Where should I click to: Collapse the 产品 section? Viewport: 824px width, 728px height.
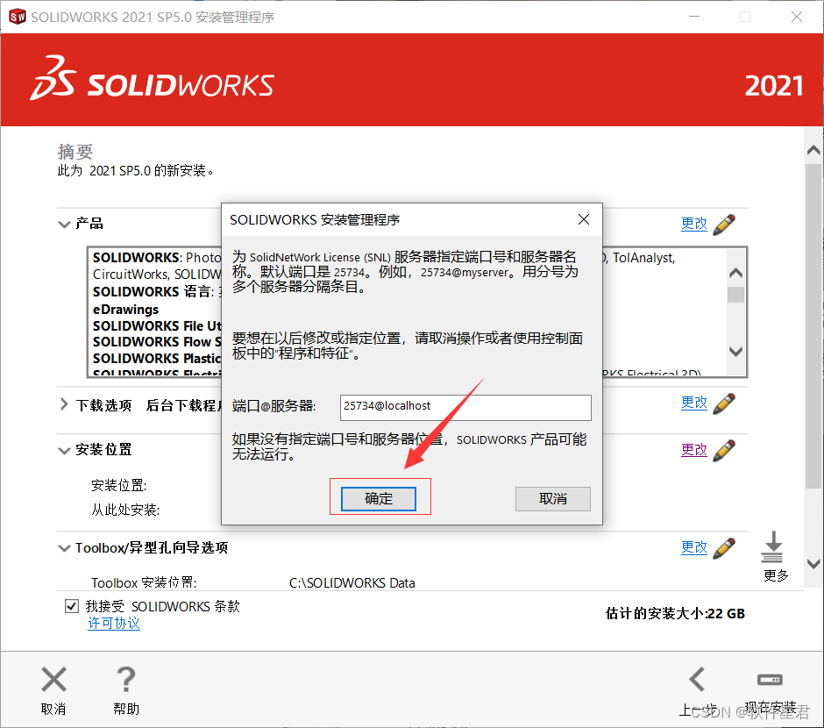[x=64, y=225]
